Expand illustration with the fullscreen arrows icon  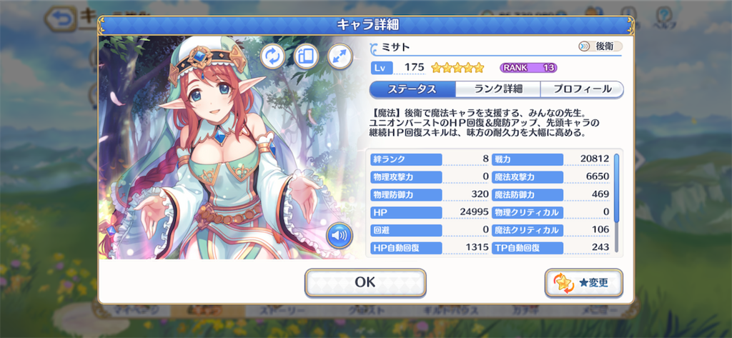pos(340,56)
